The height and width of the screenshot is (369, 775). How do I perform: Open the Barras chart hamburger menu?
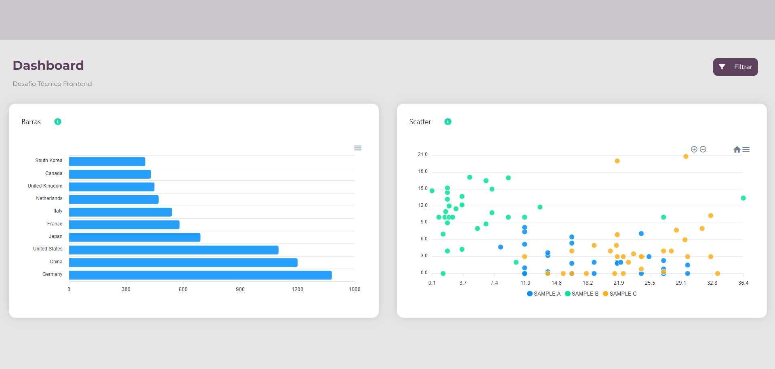[x=358, y=148]
